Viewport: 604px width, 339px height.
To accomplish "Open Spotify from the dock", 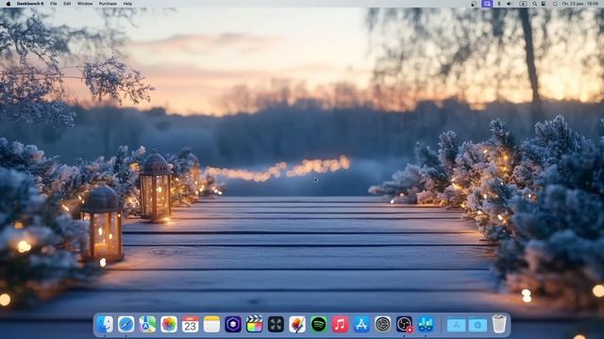I will [x=319, y=324].
